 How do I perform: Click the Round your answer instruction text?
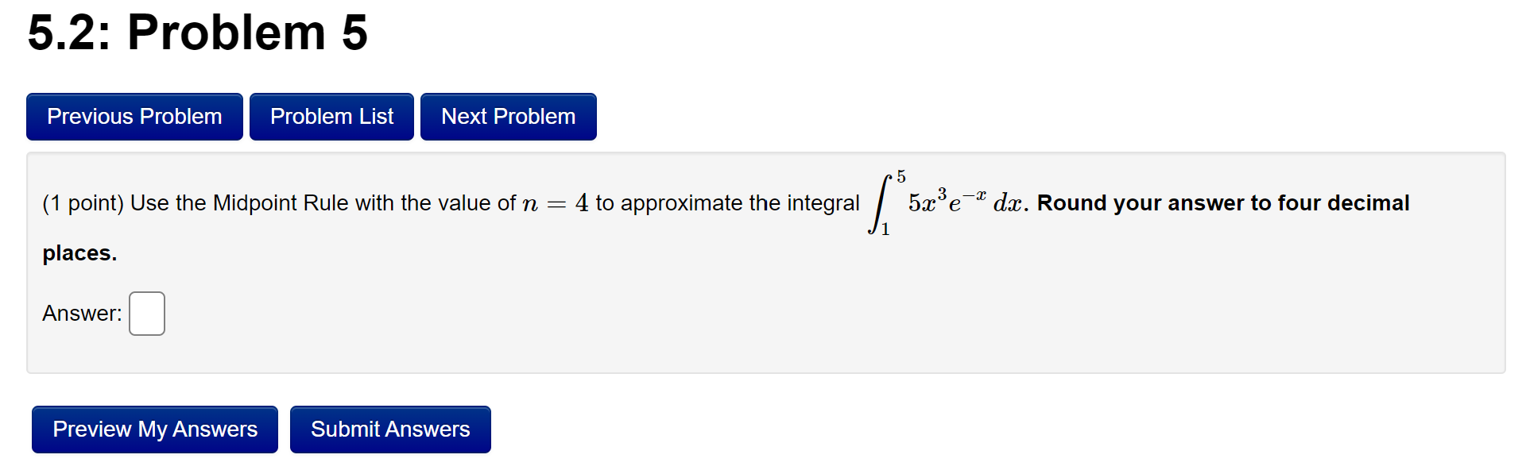click(1216, 203)
